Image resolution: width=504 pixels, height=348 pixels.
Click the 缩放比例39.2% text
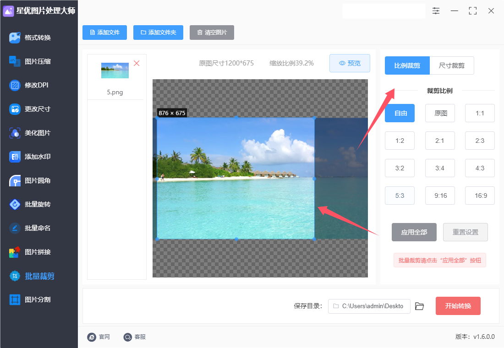[x=291, y=63]
